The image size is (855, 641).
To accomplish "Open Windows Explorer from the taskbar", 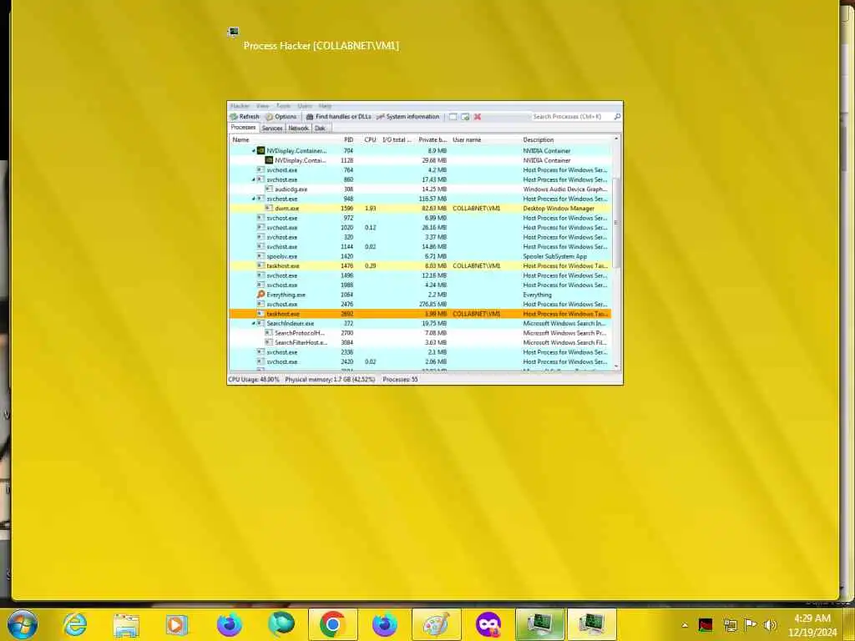I will point(126,625).
